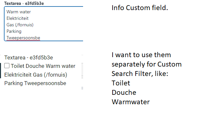Click the Gas (/fornuis) line in textarea
Screen dimensions: 220x125
pos(20,25)
